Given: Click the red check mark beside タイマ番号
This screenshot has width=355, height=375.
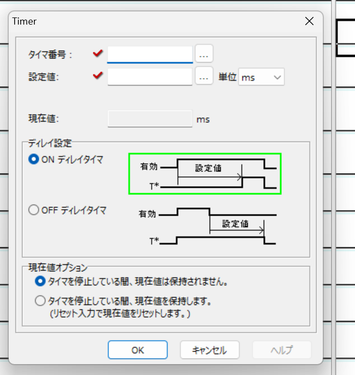Looking at the screenshot, I should (x=98, y=53).
